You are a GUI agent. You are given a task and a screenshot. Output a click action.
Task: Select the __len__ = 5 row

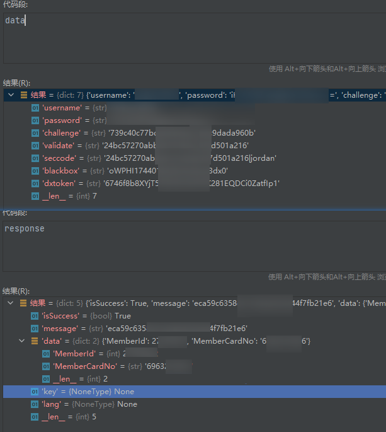coord(195,417)
